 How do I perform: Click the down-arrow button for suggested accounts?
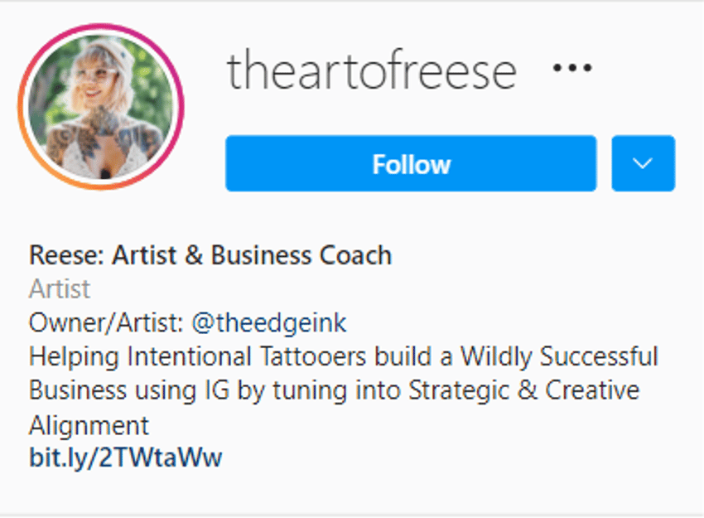pos(643,163)
